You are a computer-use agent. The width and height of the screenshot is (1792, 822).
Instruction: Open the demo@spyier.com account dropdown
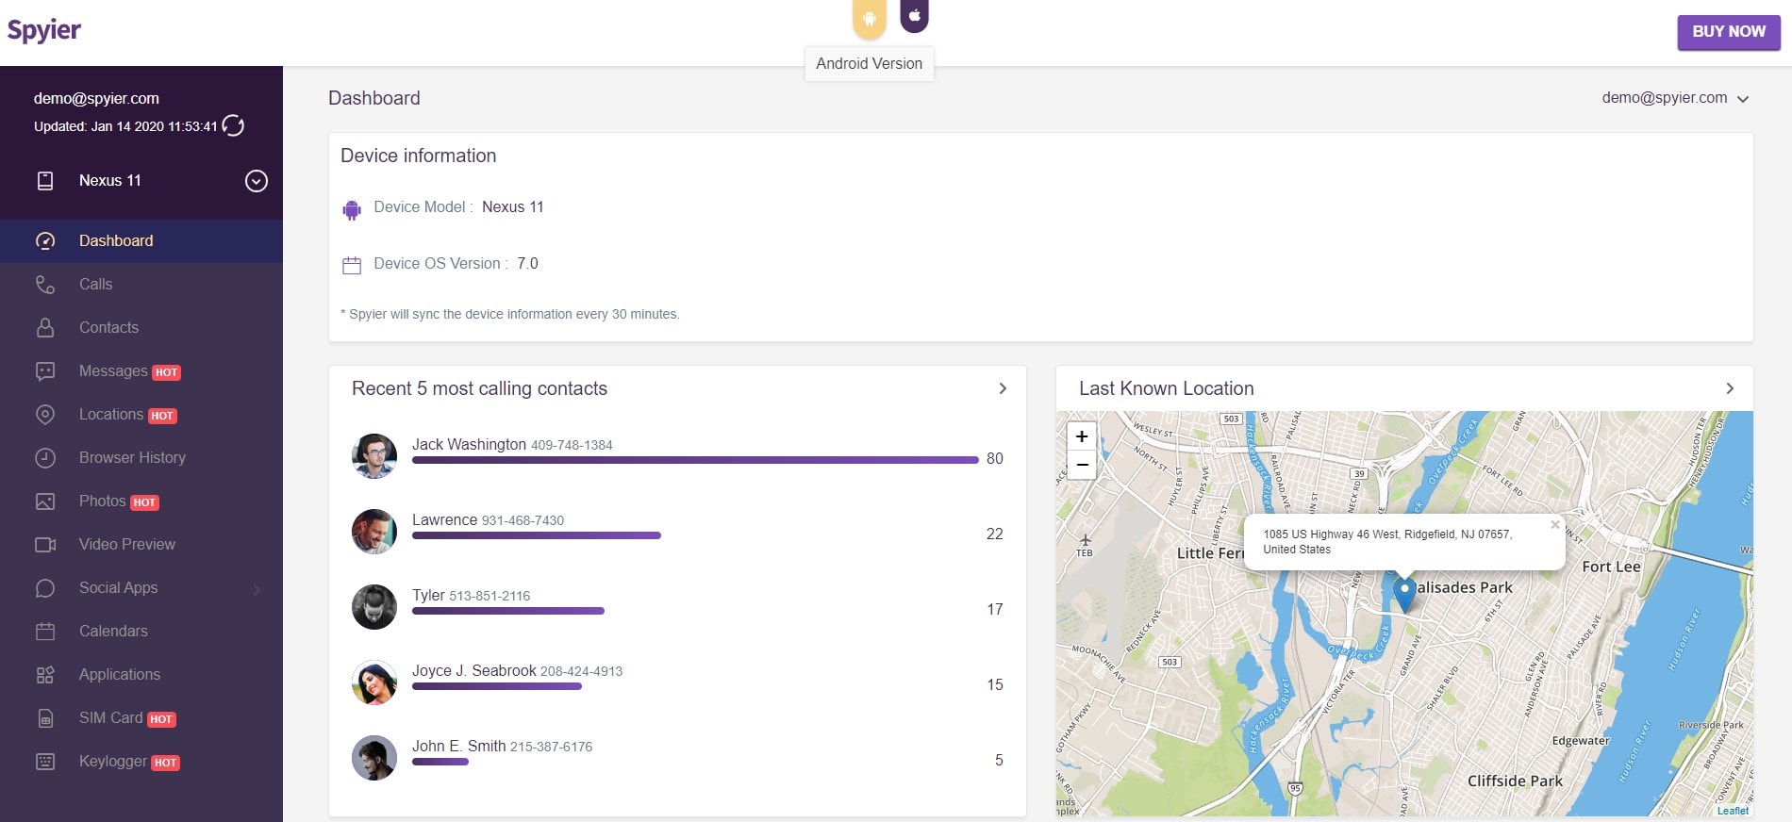coord(1675,98)
